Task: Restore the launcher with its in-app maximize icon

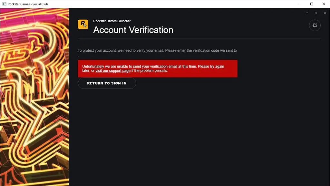Action: coord(316,13)
